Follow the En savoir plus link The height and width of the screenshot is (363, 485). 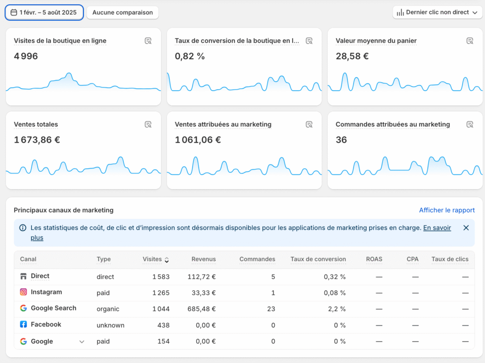coord(437,228)
